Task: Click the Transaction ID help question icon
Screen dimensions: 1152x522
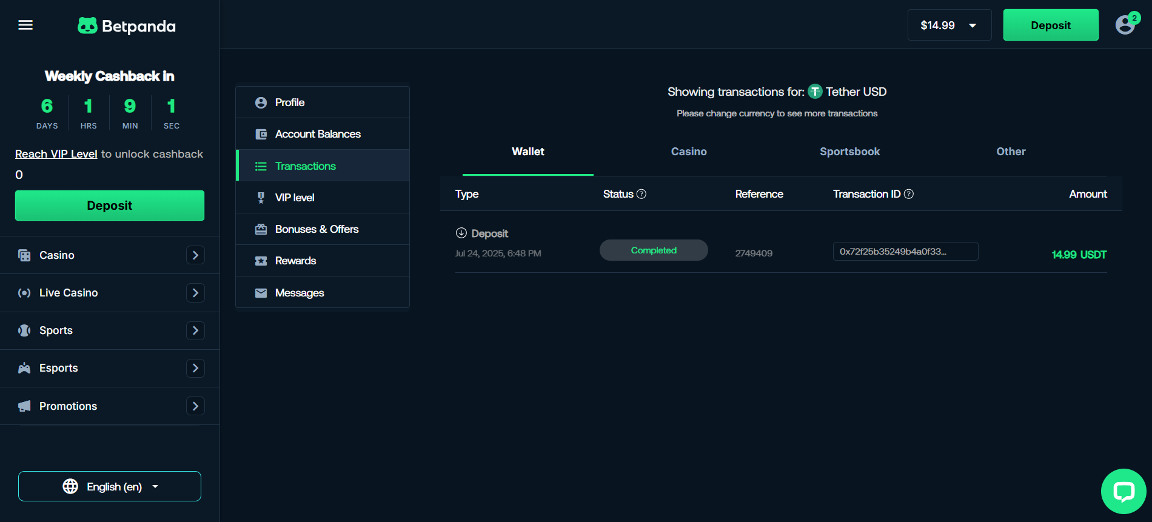Action: tap(909, 194)
